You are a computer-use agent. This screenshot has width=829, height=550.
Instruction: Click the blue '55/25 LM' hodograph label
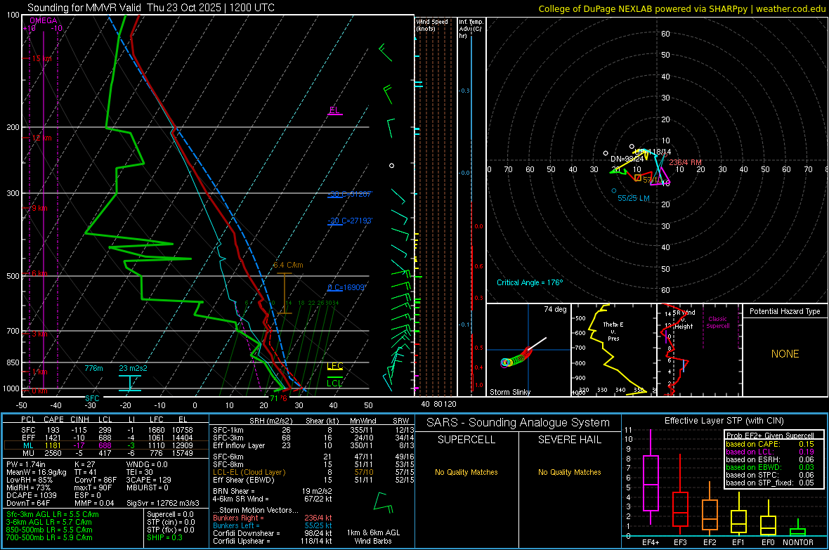tap(634, 198)
